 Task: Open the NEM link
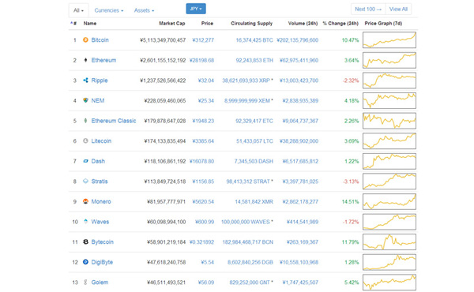[98, 100]
